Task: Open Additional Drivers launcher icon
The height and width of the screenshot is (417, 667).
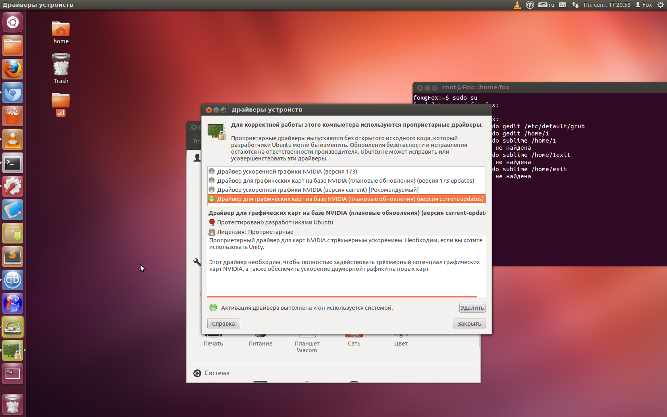Action: click(x=13, y=350)
